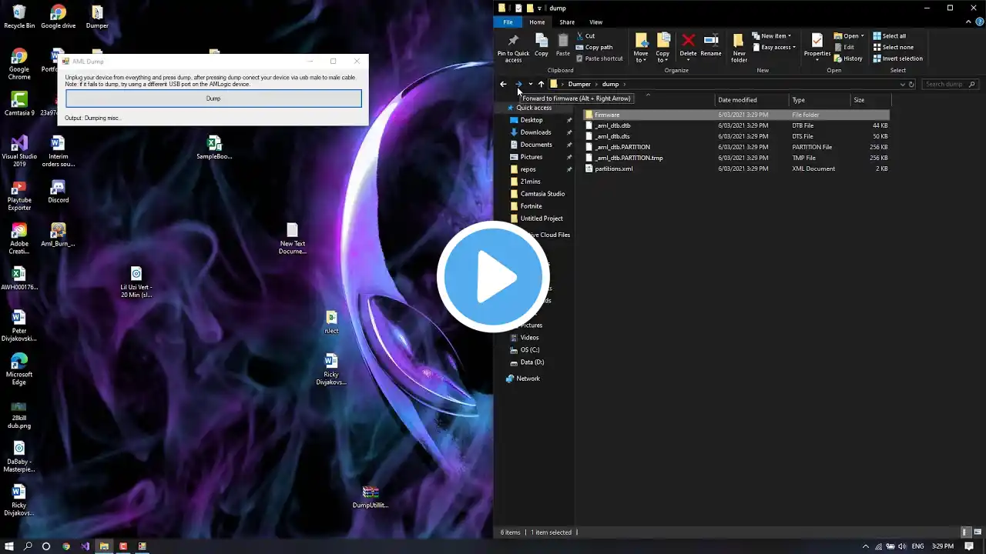Open Downloads in the navigation pane

[535, 132]
